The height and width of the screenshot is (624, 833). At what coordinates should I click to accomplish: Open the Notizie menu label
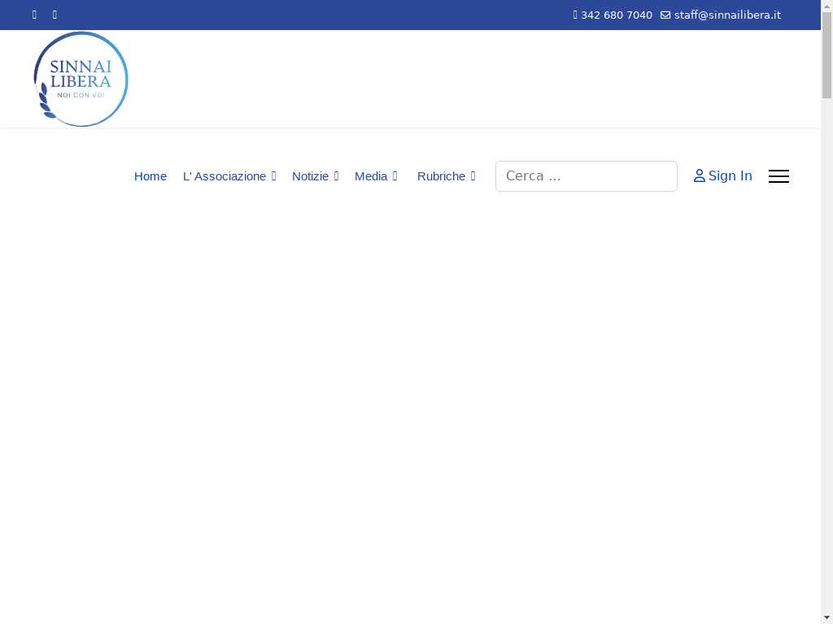(x=310, y=176)
